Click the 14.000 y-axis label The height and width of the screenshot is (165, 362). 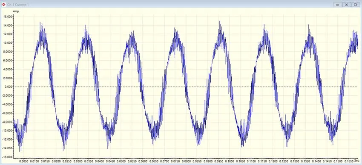point(7,25)
